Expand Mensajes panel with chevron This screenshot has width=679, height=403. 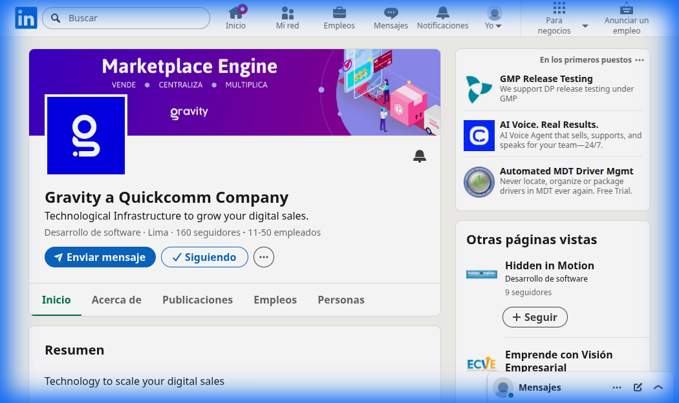tap(658, 387)
